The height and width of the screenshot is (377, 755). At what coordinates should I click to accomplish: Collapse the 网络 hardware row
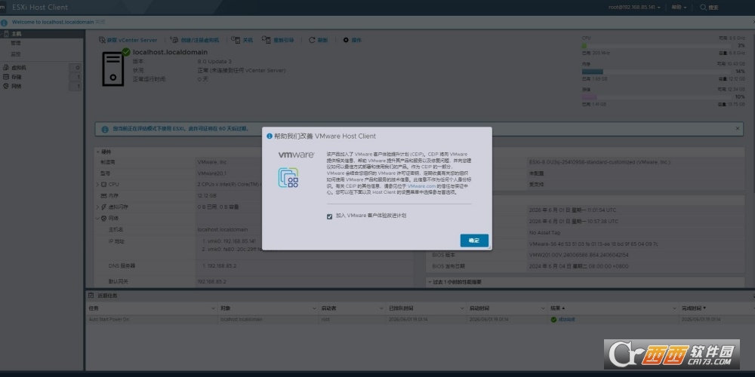(97, 219)
